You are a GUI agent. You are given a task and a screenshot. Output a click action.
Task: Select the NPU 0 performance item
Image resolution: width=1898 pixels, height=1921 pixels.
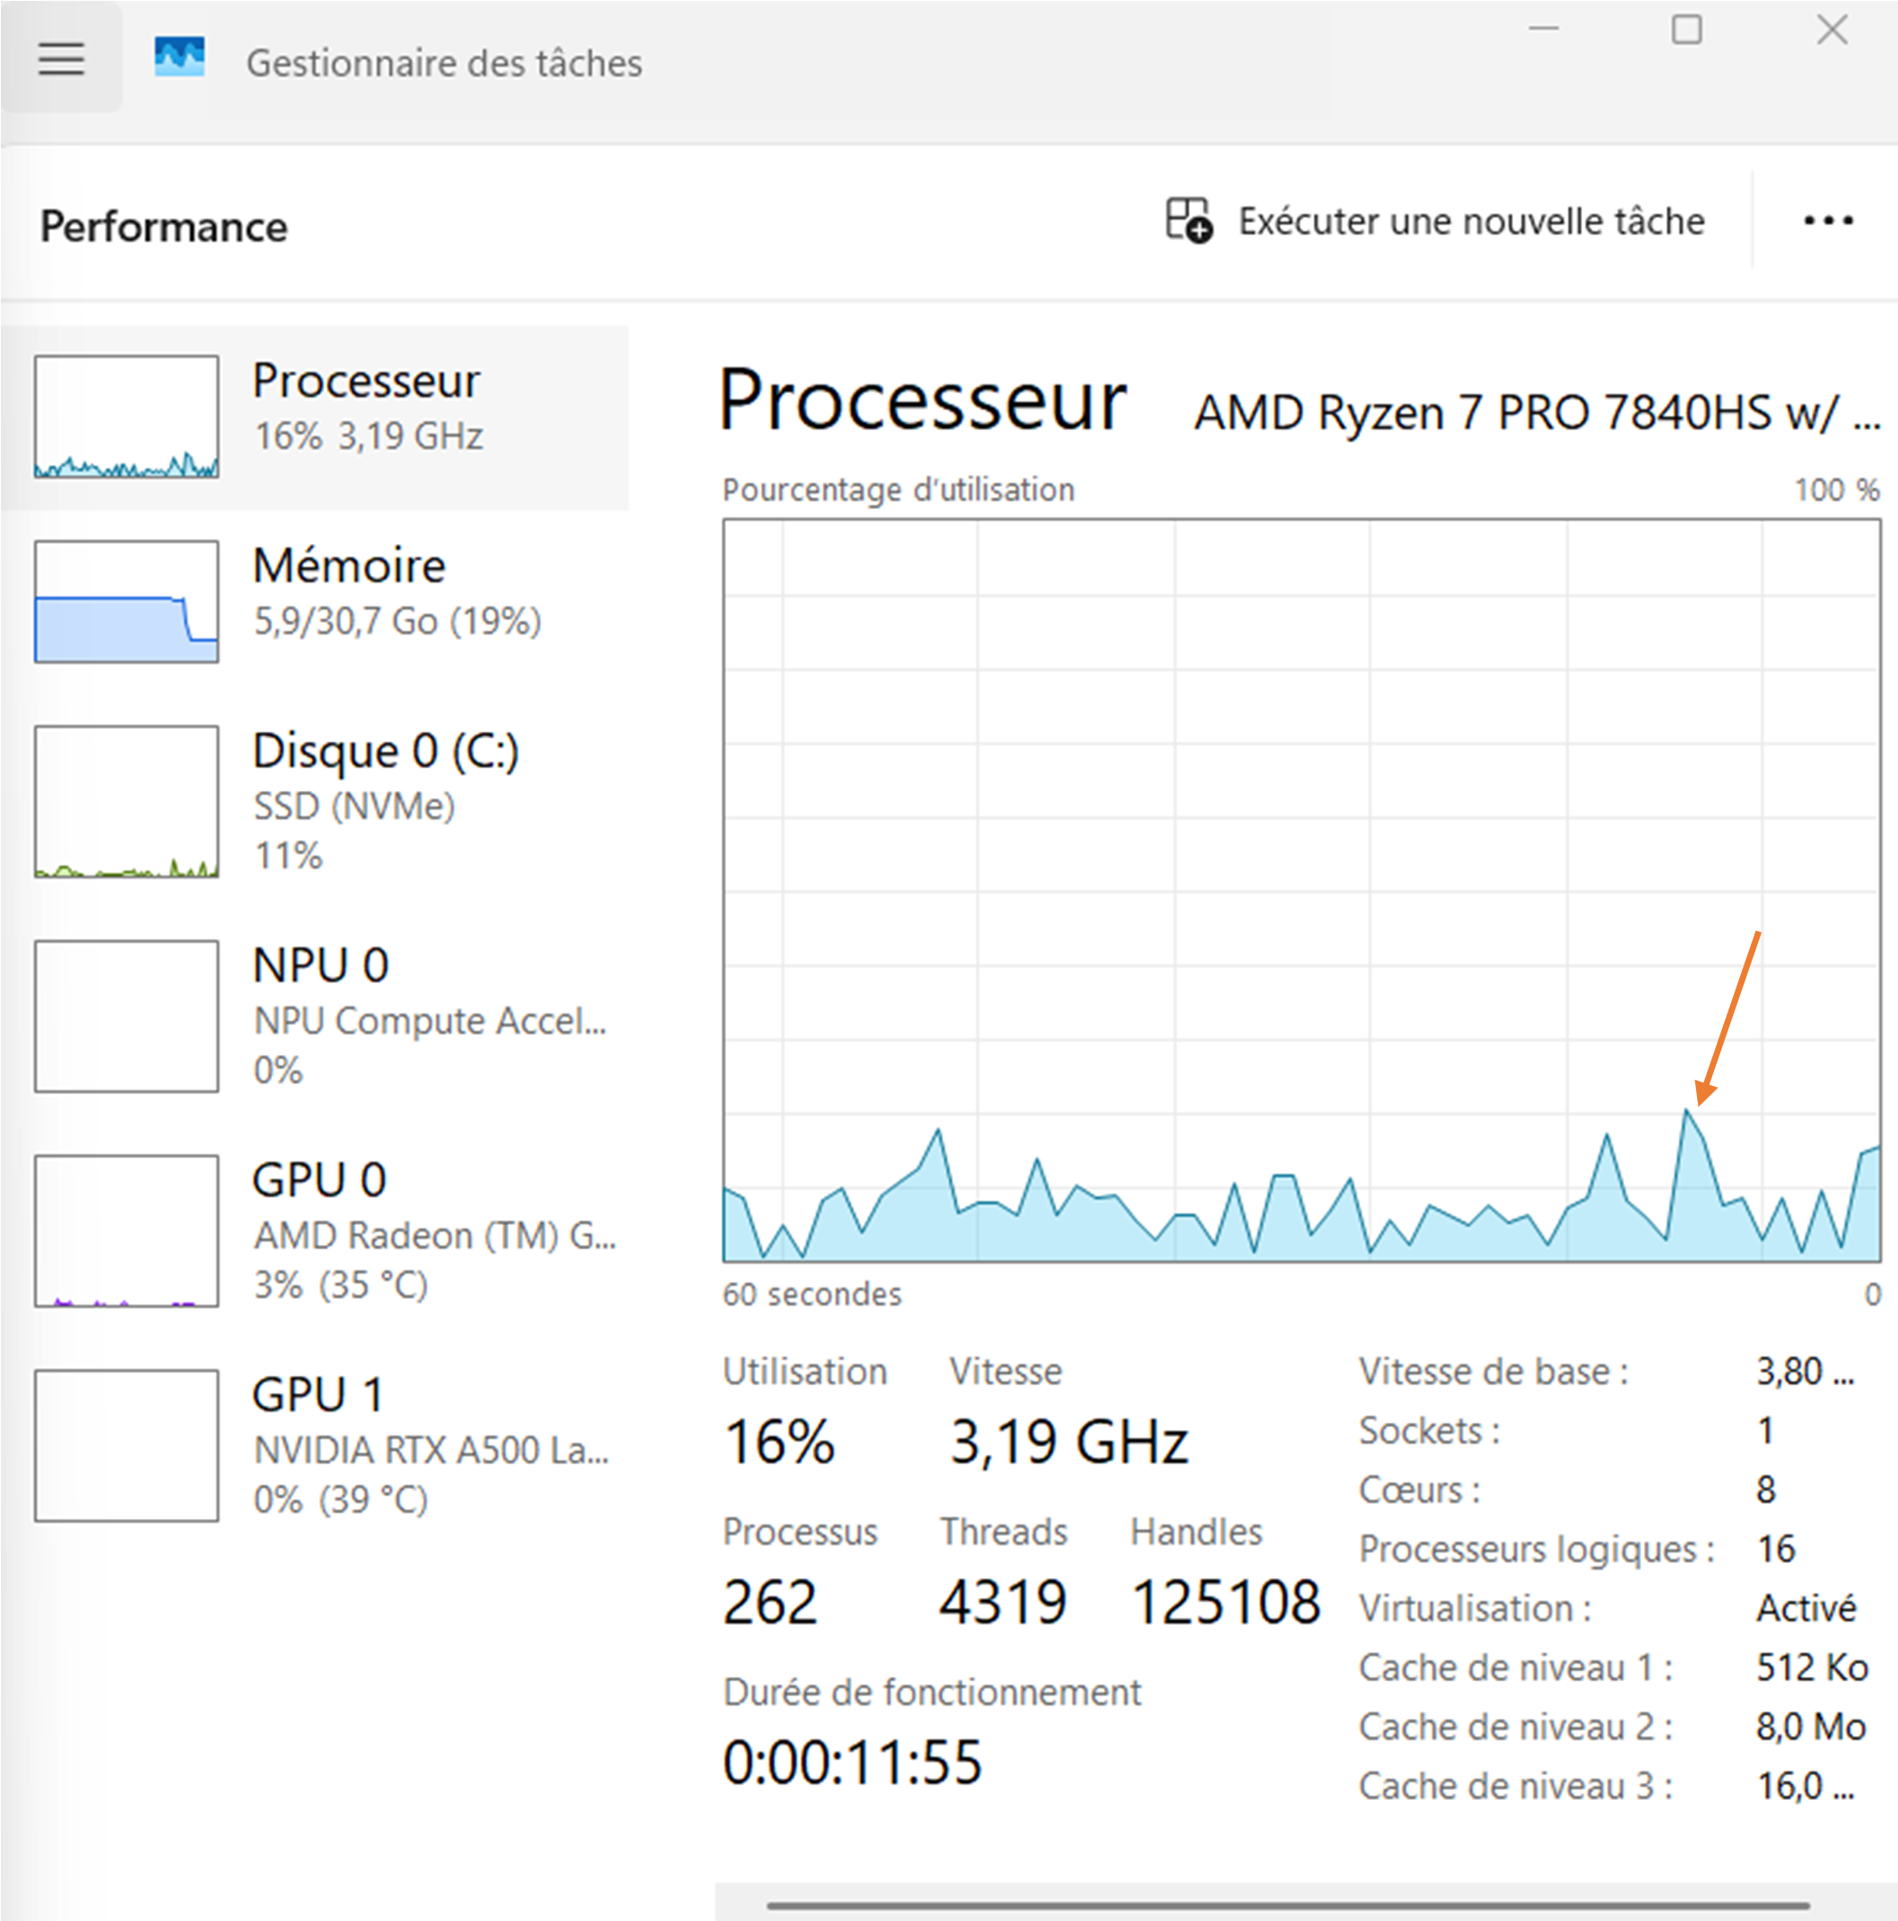pos(320,966)
